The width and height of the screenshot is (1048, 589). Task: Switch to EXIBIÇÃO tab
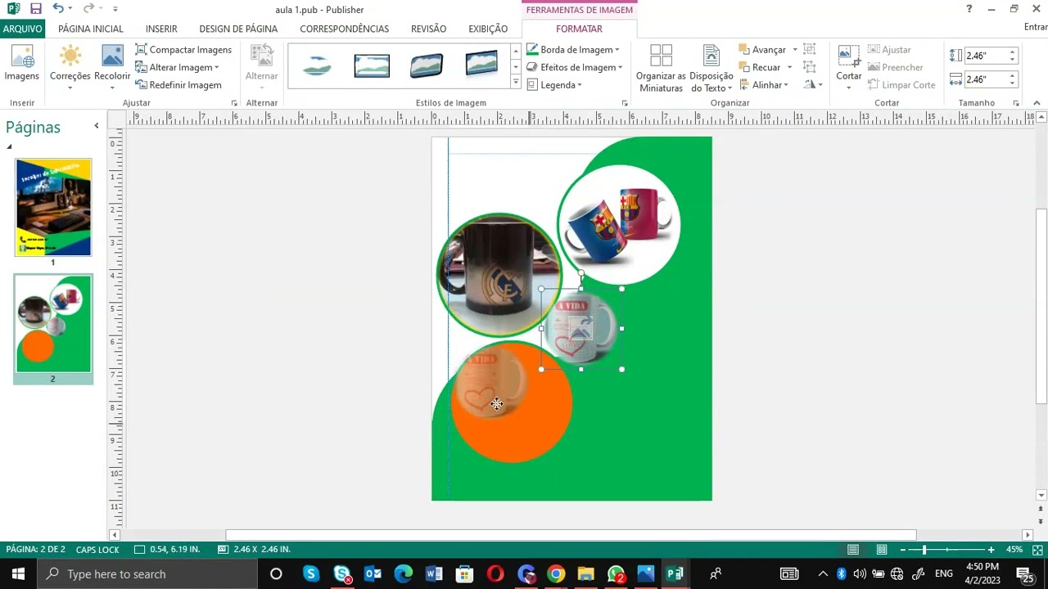[488, 29]
